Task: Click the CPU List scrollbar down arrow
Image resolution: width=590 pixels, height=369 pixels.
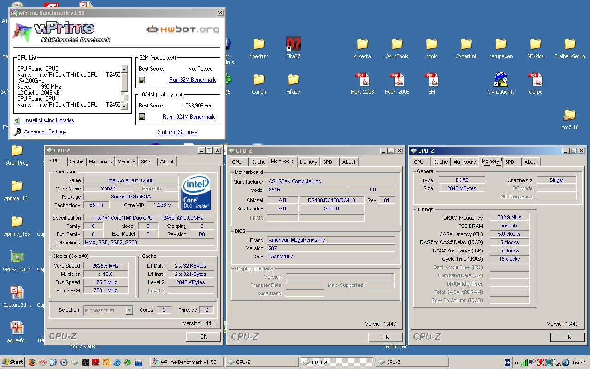Action: (124, 106)
